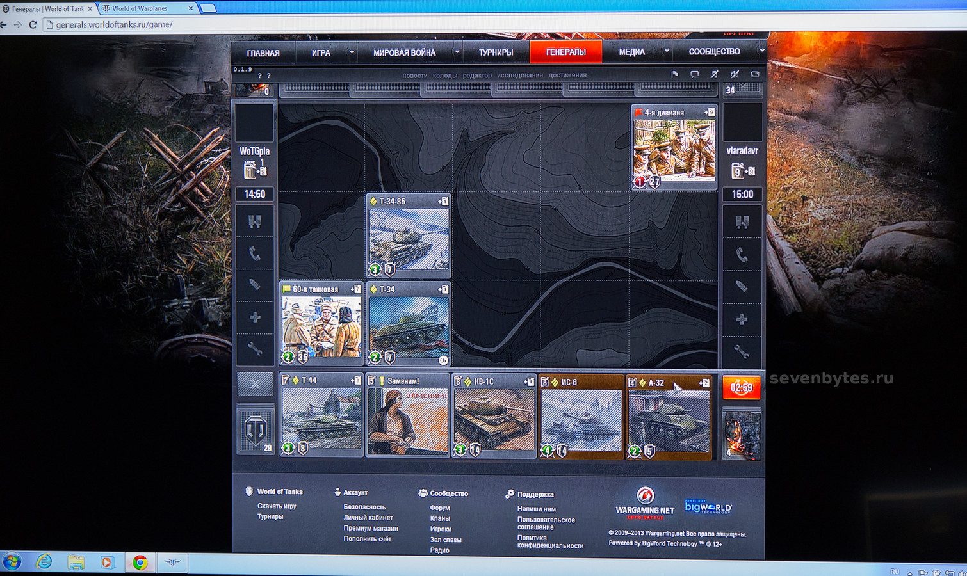This screenshot has width=967, height=576.
Task: Open Google Chrome from the Windows taskbar
Action: click(x=140, y=563)
